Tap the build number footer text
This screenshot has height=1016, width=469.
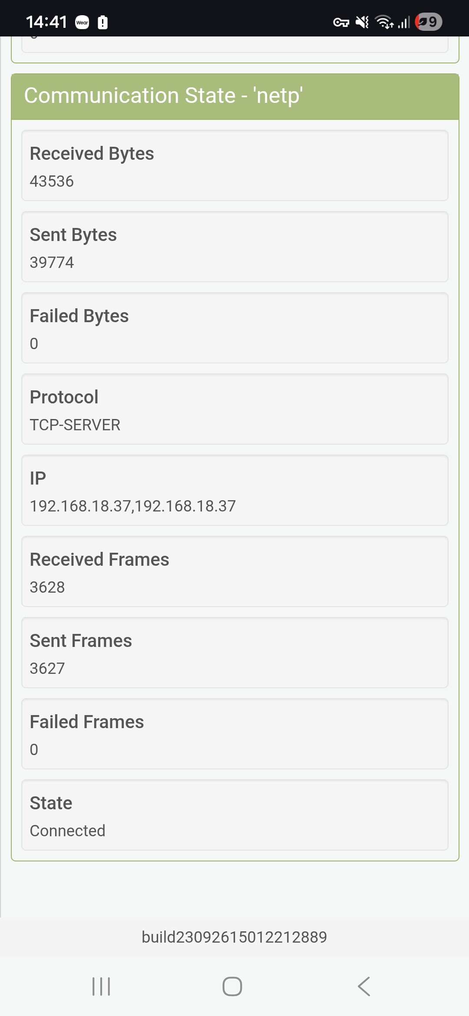(234, 937)
